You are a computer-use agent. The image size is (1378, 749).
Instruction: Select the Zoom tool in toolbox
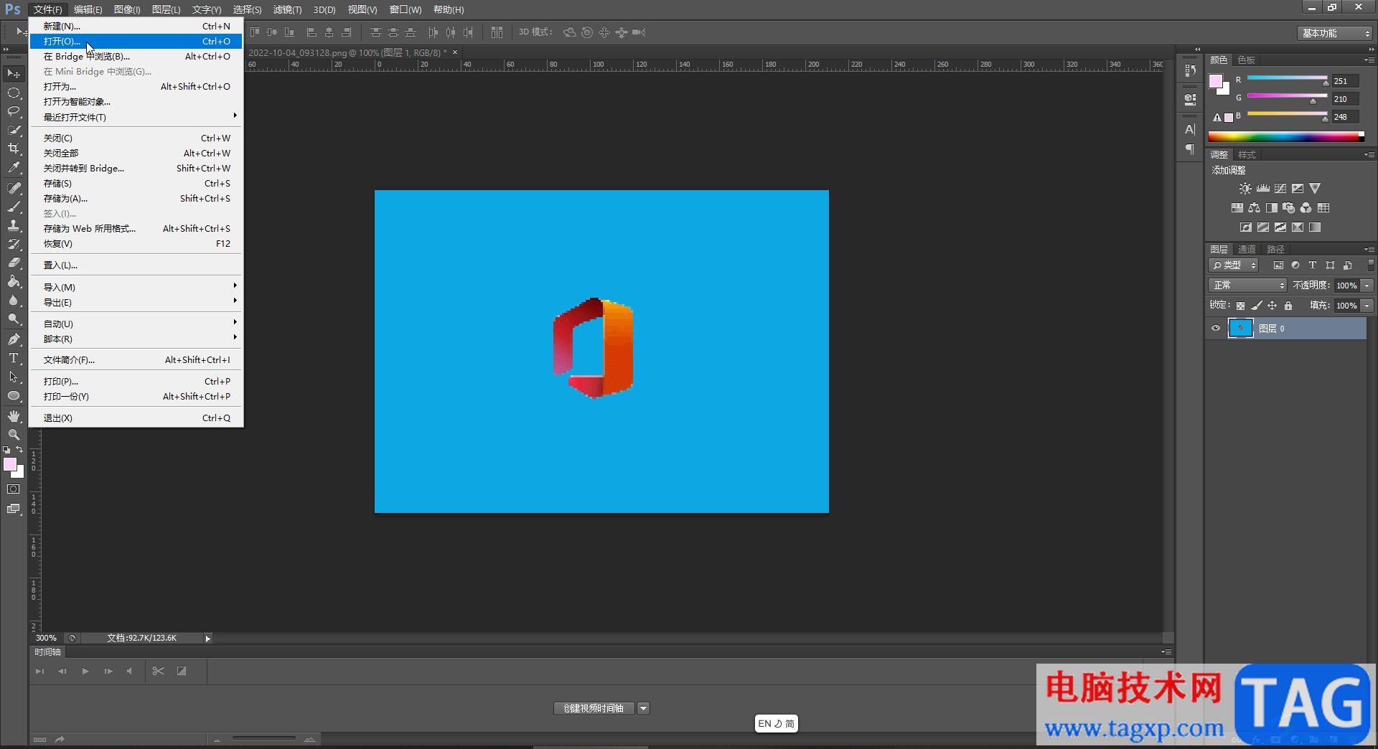coord(14,435)
